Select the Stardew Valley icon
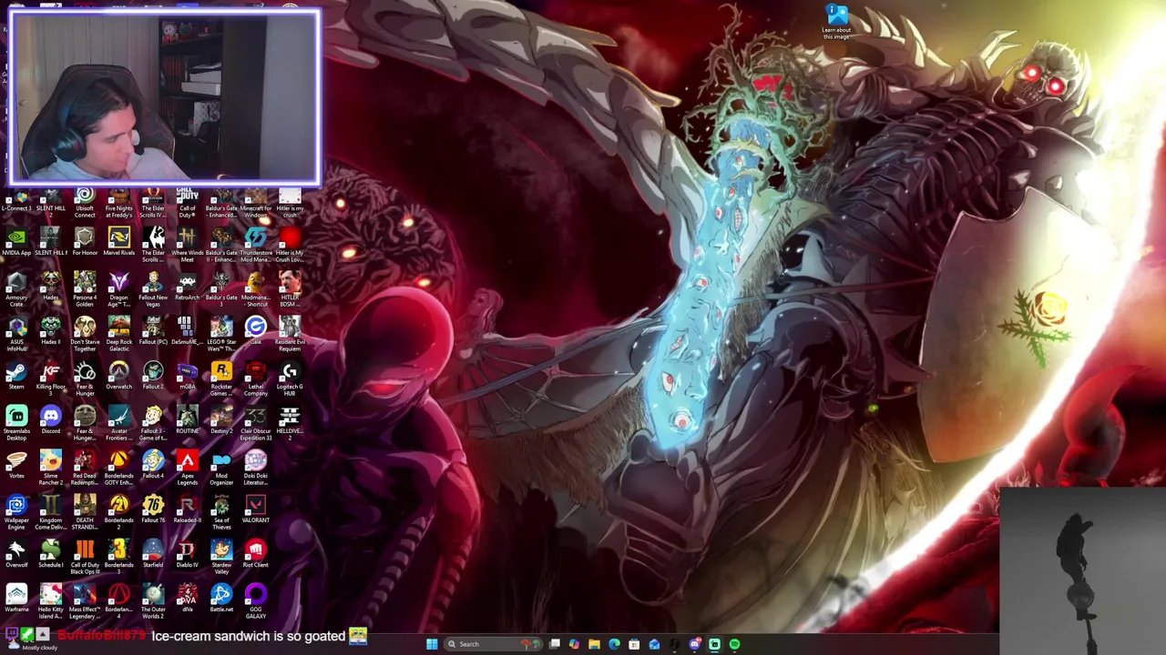The width and height of the screenshot is (1166, 655). 221,557
